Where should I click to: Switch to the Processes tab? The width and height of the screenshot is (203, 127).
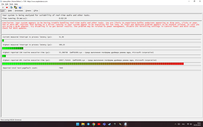tap(19, 11)
